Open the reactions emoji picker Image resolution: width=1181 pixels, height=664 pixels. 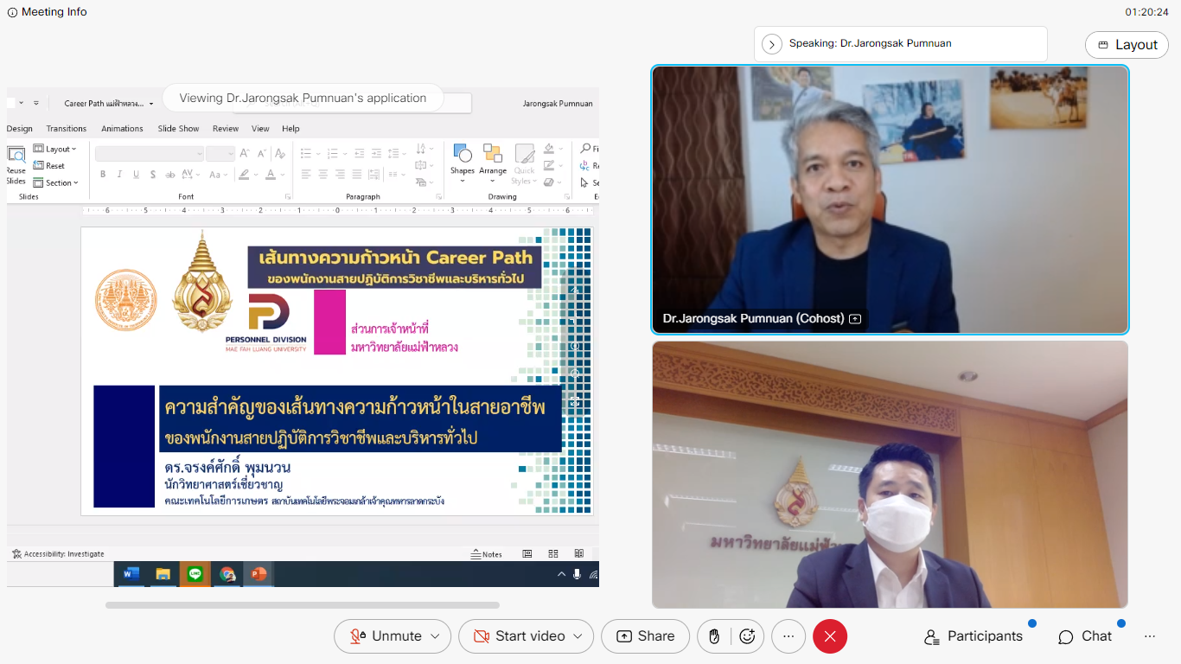[748, 636]
